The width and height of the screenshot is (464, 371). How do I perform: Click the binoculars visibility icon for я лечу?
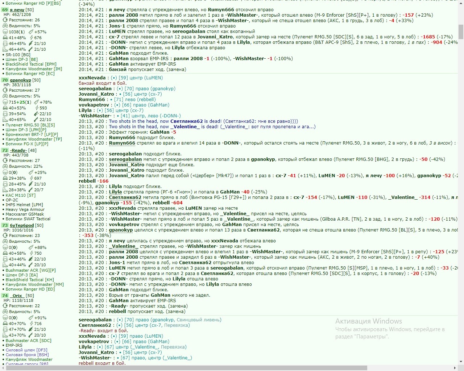[x=5, y=26]
